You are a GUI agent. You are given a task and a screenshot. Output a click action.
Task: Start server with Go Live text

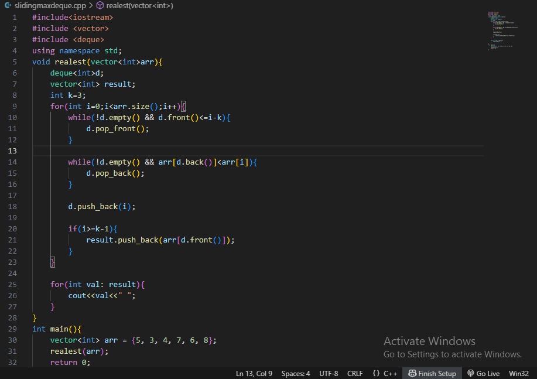[x=488, y=374]
